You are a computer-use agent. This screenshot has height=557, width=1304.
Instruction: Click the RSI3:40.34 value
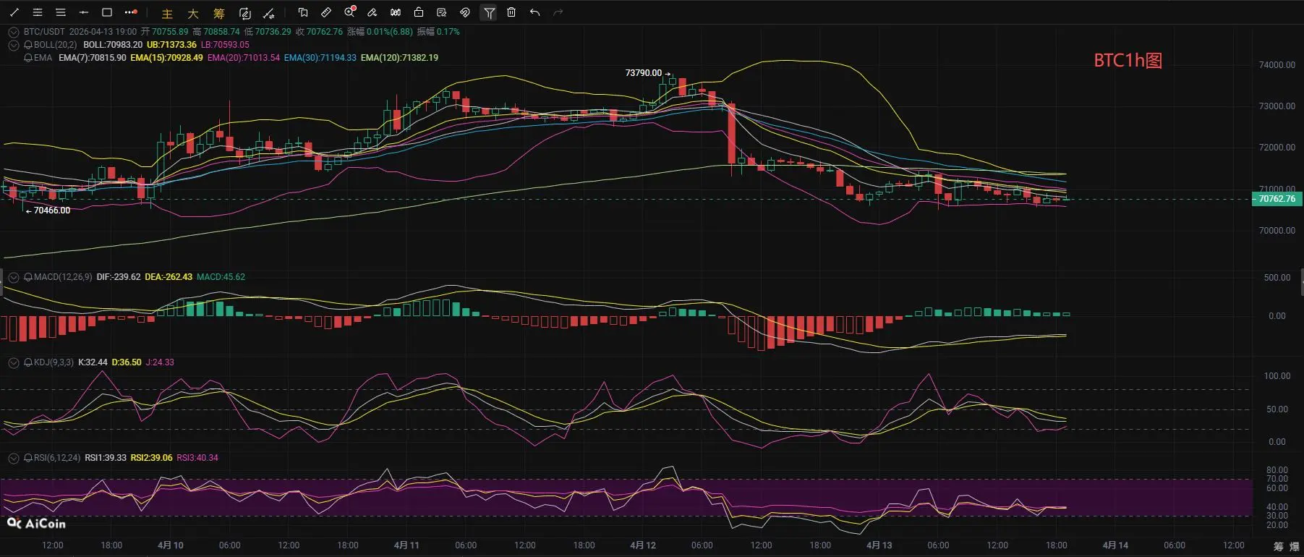[197, 458]
